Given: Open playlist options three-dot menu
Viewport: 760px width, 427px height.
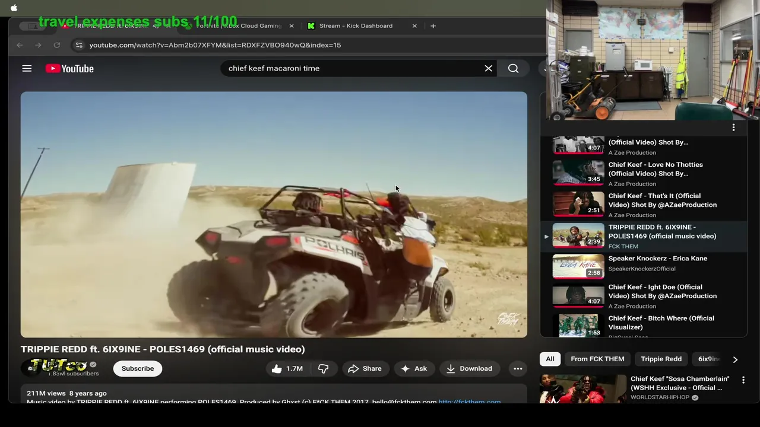Looking at the screenshot, I should click(733, 128).
